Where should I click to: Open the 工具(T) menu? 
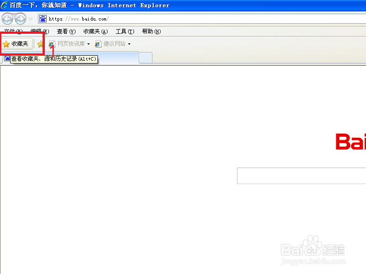click(x=125, y=32)
